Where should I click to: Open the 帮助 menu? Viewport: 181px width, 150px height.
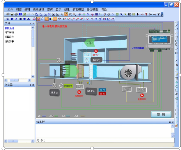pos(104,10)
